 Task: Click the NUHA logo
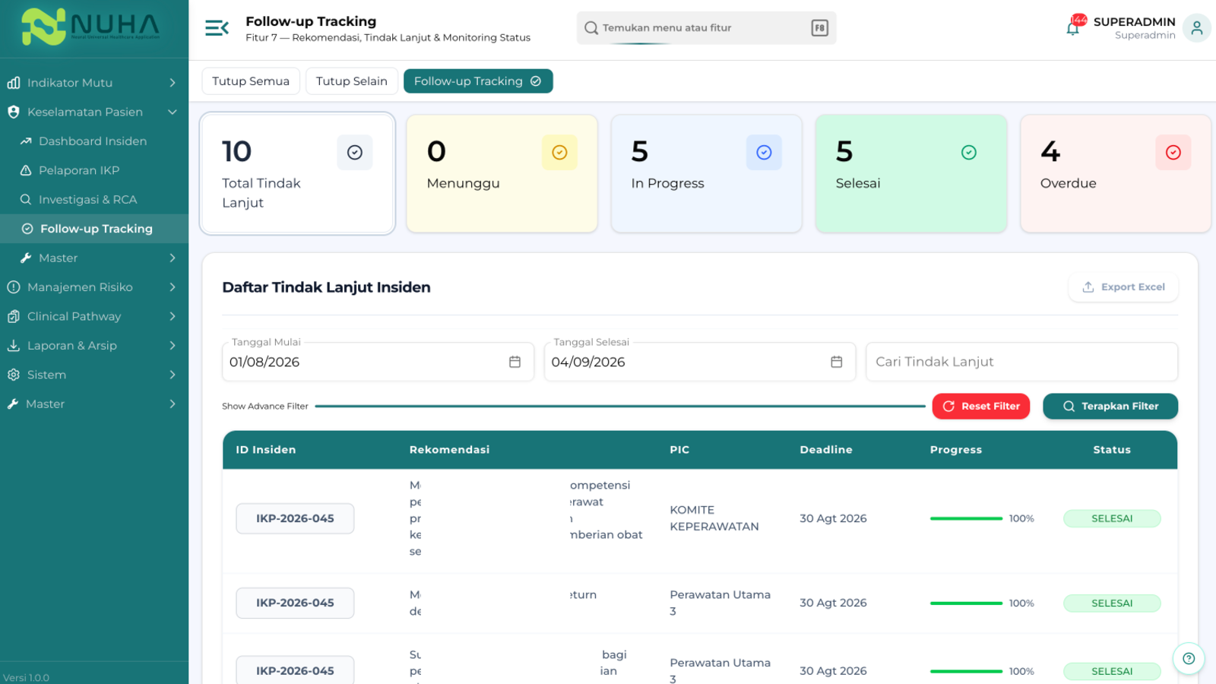pyautogui.click(x=91, y=27)
